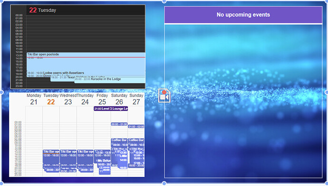Select Friday 25 column header
This screenshot has height=186, width=328.
click(102, 99)
